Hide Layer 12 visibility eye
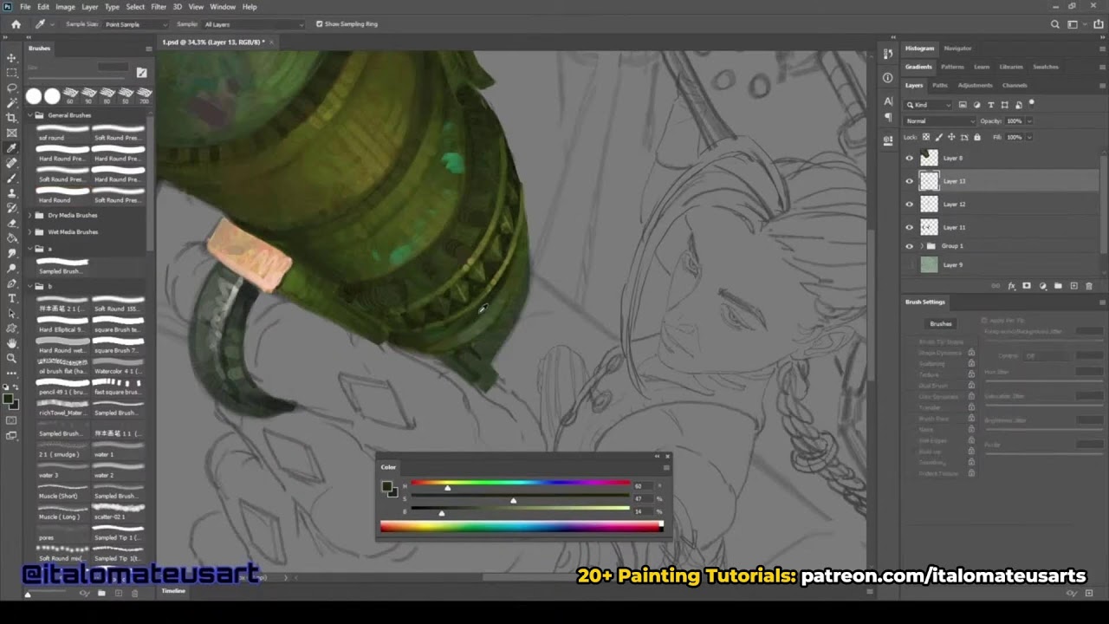The width and height of the screenshot is (1109, 624). (x=909, y=205)
